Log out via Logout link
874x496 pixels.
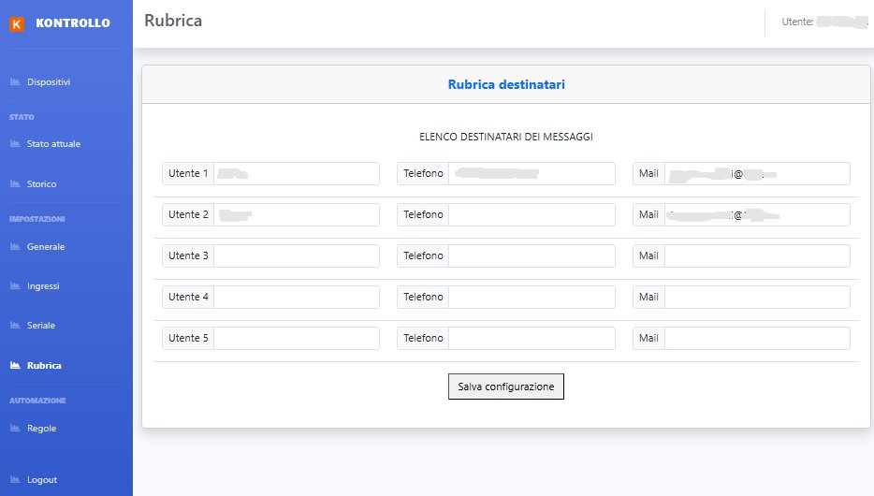tap(42, 479)
